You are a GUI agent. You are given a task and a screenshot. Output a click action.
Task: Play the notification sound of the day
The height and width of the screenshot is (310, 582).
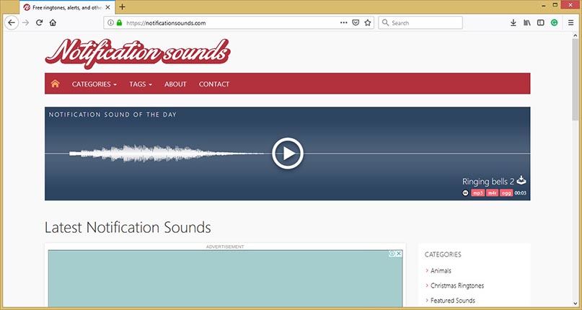coord(287,153)
